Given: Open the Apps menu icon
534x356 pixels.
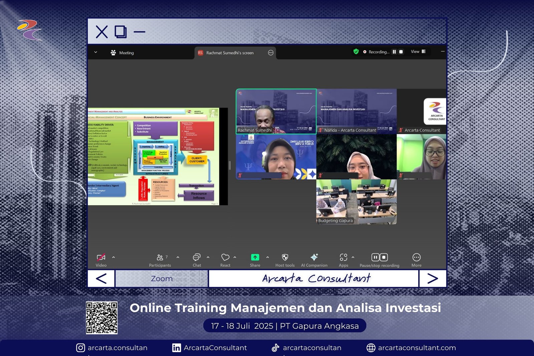Looking at the screenshot, I should click(343, 260).
